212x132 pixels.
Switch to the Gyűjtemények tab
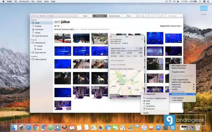(x=114, y=16)
